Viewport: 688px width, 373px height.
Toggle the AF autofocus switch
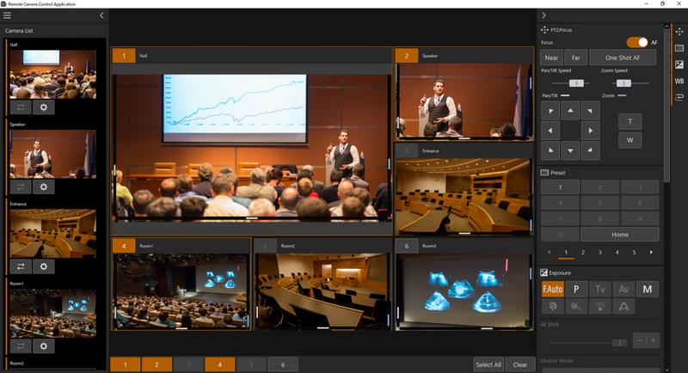[637, 42]
